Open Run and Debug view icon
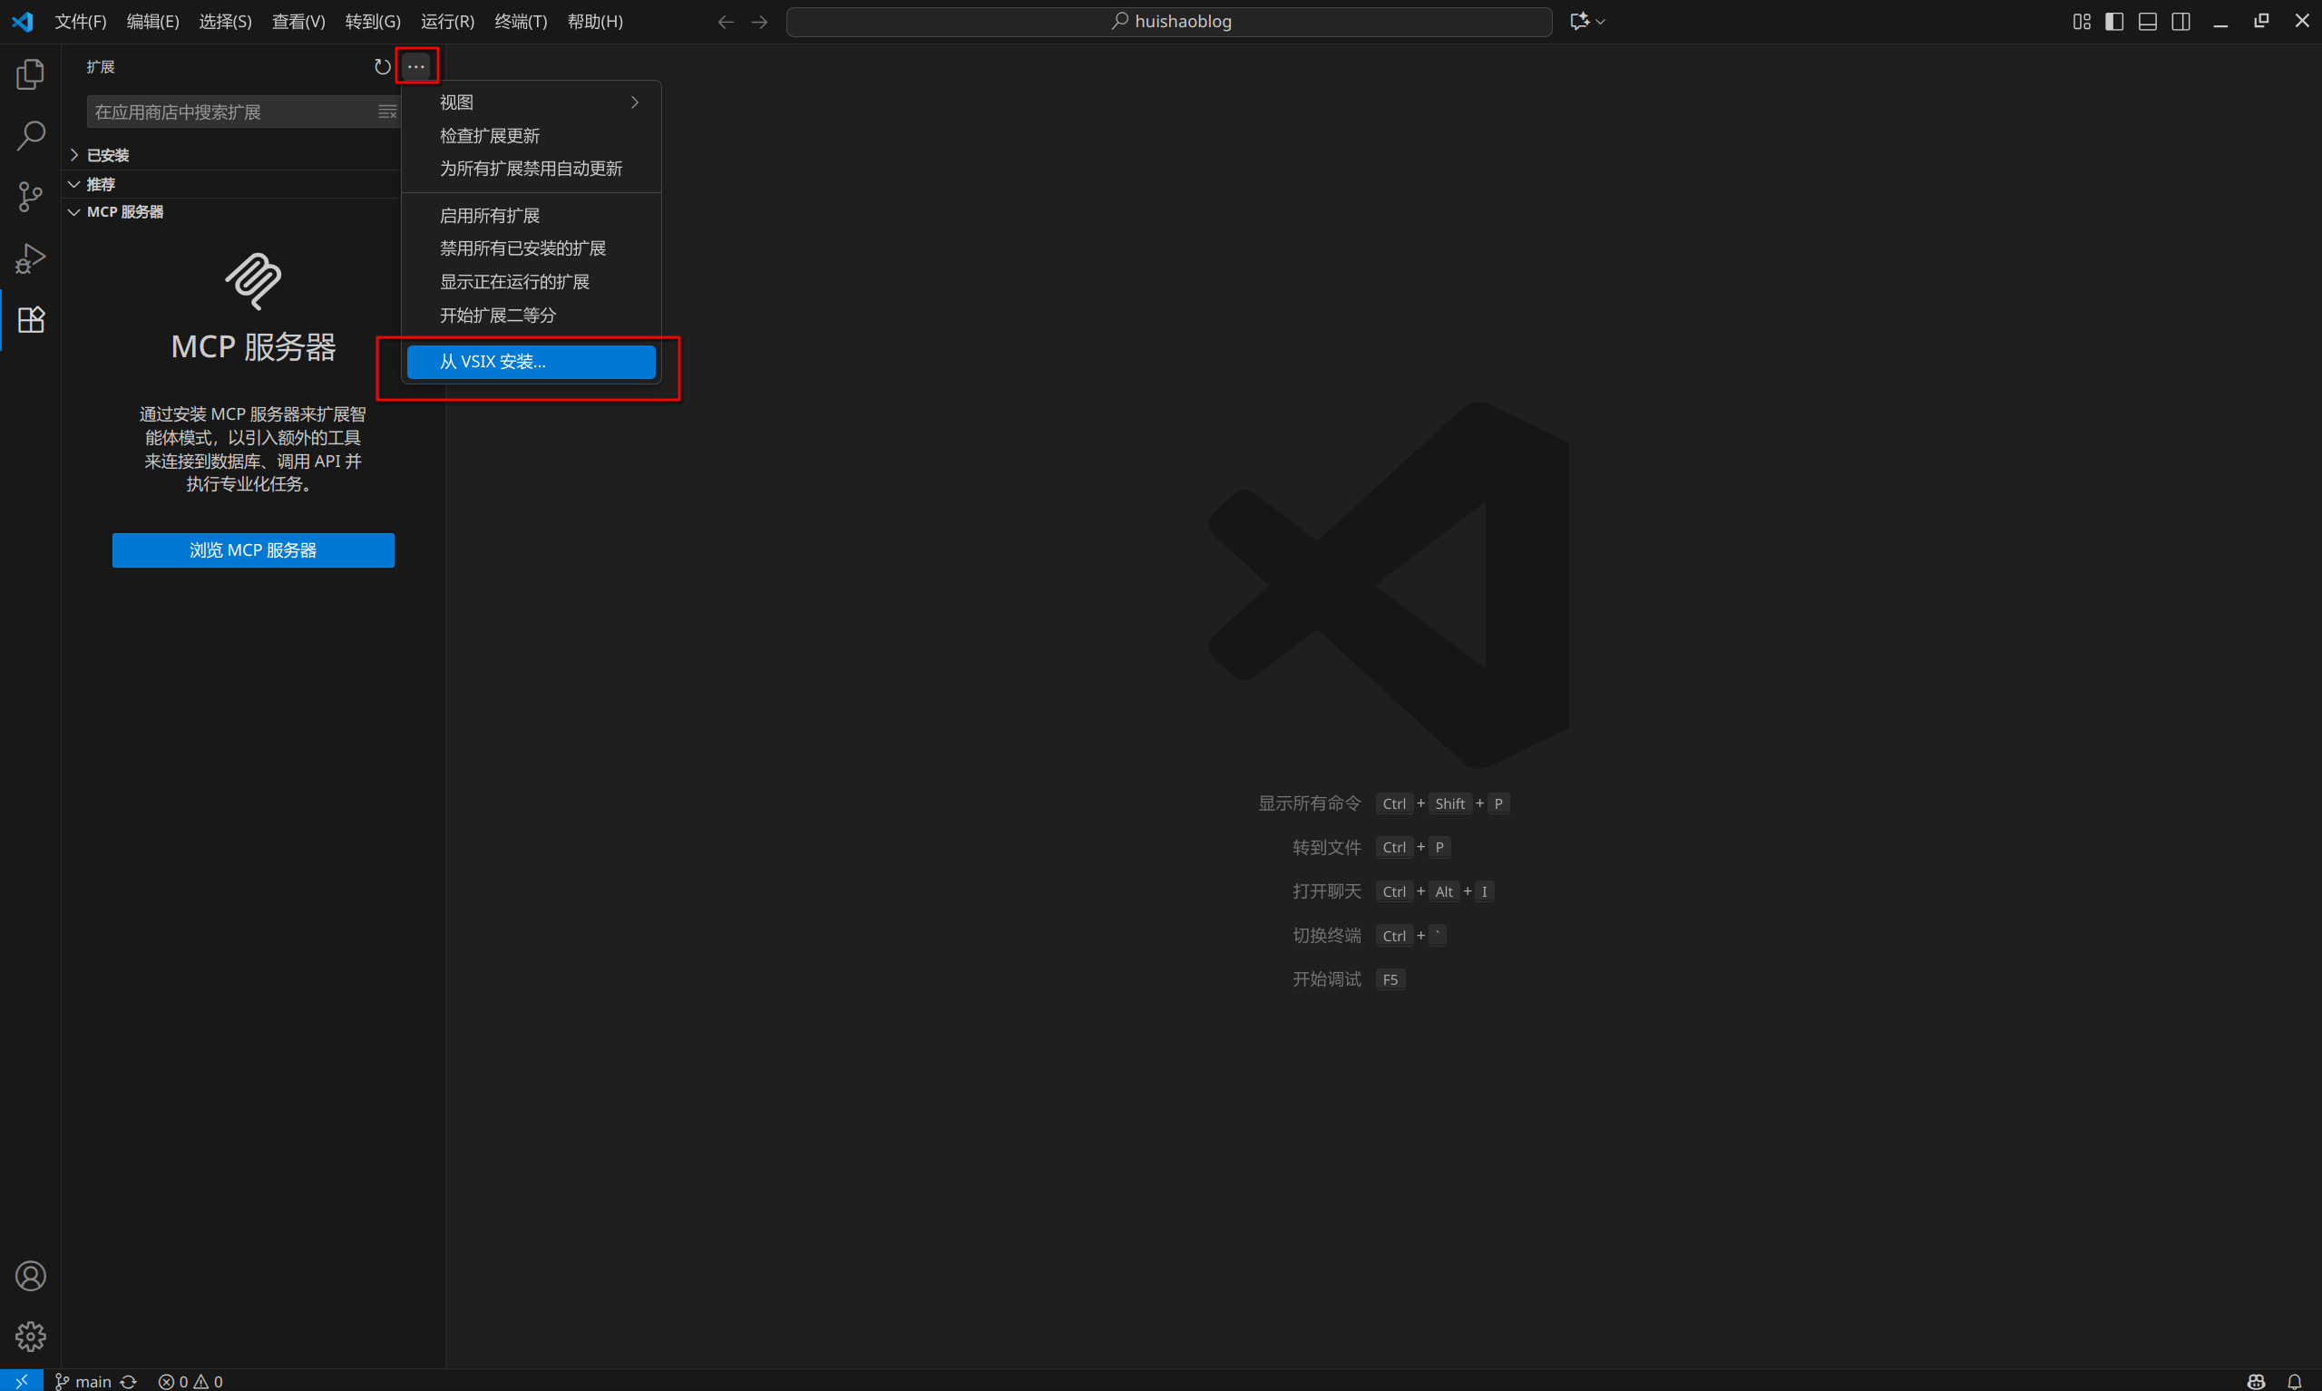The image size is (2322, 1391). tap(31, 258)
